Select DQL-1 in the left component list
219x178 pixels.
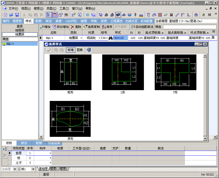click(20, 44)
